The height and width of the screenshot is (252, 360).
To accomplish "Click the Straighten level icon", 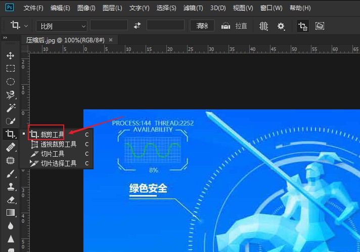I will coord(226,26).
